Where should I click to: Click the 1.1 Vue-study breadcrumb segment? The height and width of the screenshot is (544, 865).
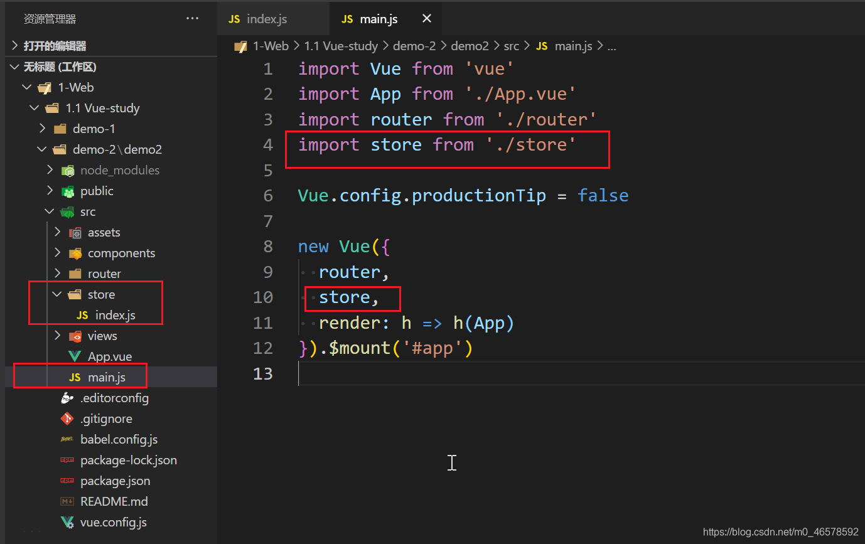[341, 46]
